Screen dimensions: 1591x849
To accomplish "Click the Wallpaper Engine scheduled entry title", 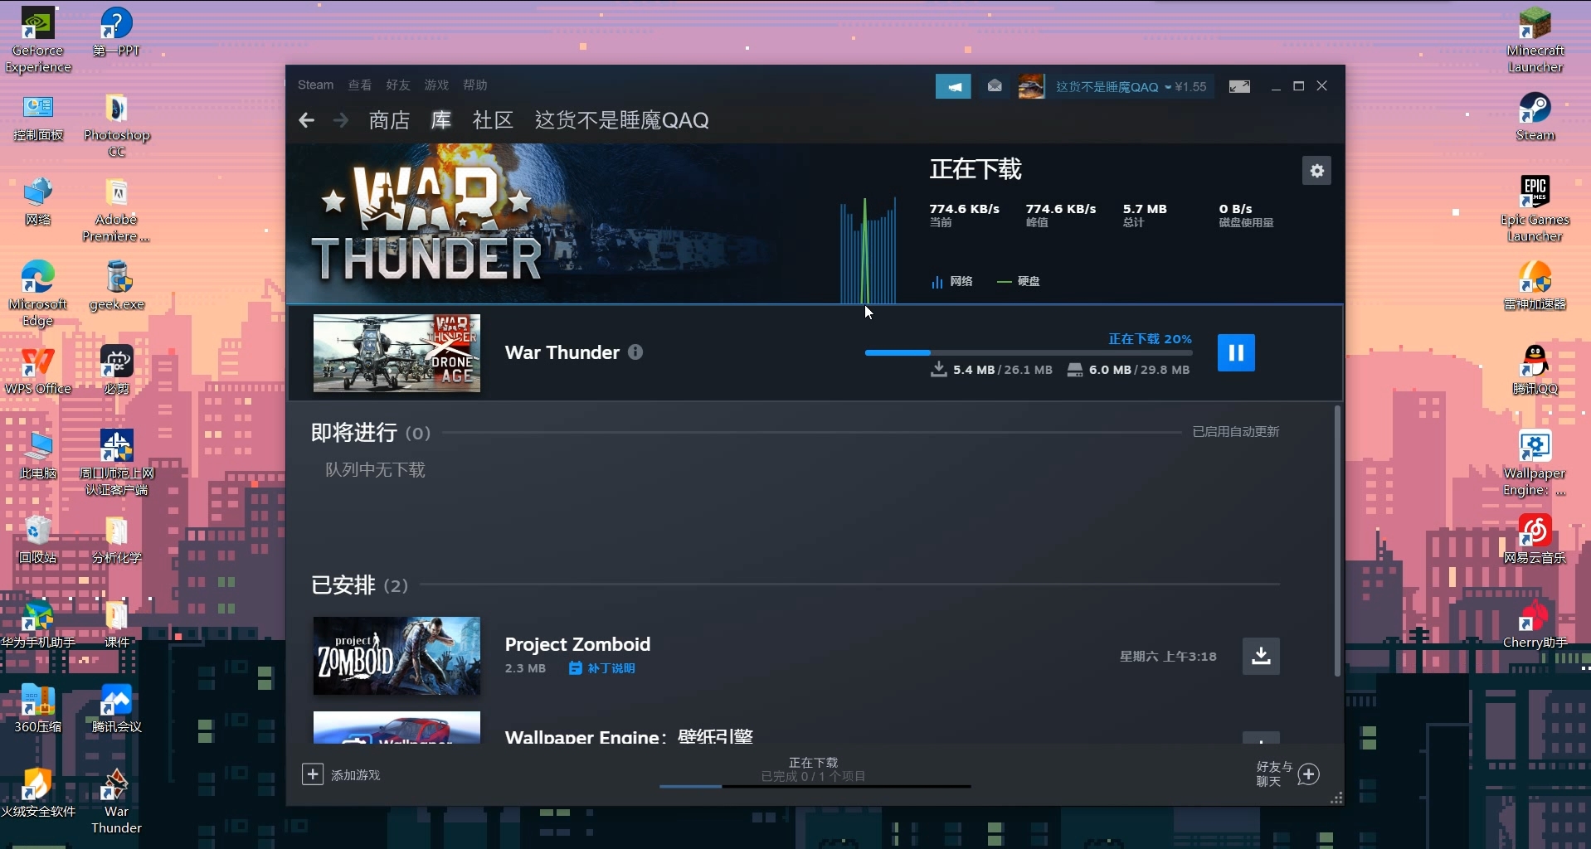I will click(629, 736).
